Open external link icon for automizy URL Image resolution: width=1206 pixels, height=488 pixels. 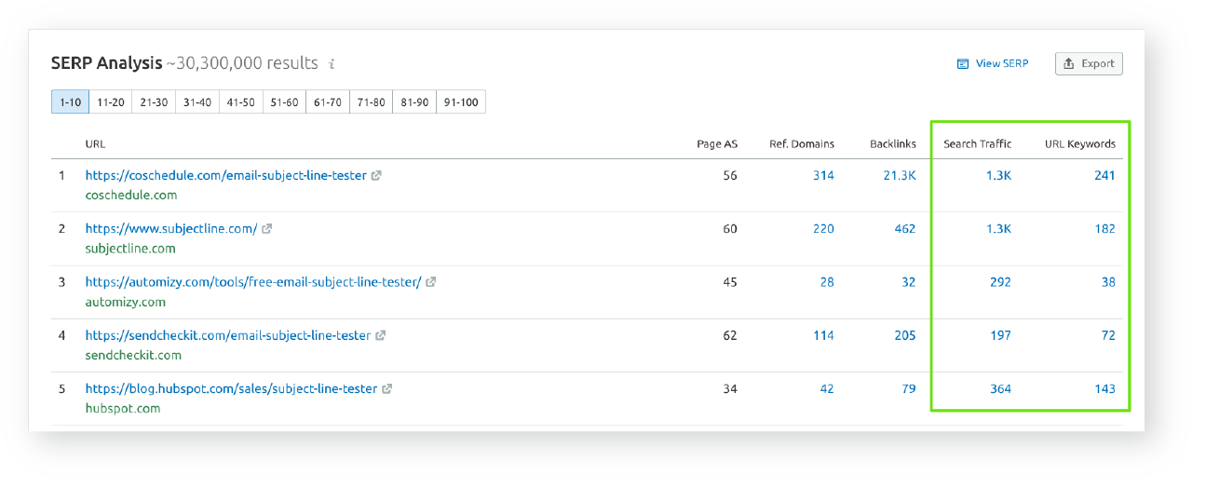[x=431, y=282]
